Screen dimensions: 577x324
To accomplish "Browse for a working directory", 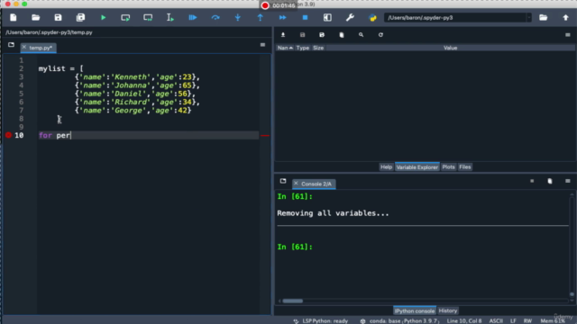I will tap(543, 18).
